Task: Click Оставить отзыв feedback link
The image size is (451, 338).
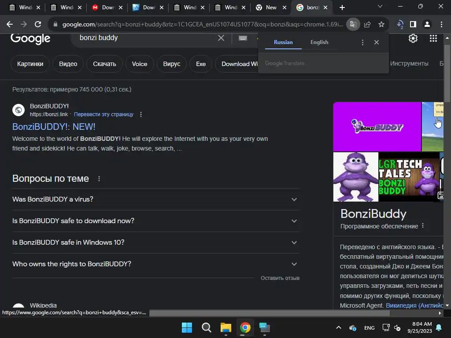Action: (x=280, y=278)
